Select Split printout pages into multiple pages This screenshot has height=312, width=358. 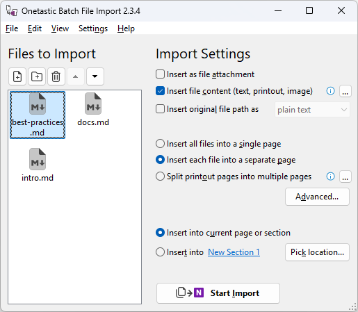tap(160, 176)
